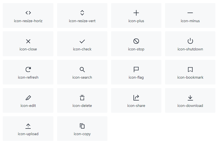219x144 pixels.
Task: Select the copy icon
Action: pos(82,126)
